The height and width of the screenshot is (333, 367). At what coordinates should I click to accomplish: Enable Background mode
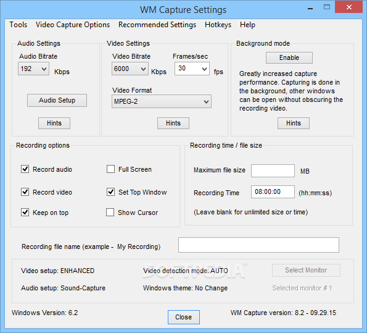[289, 57]
